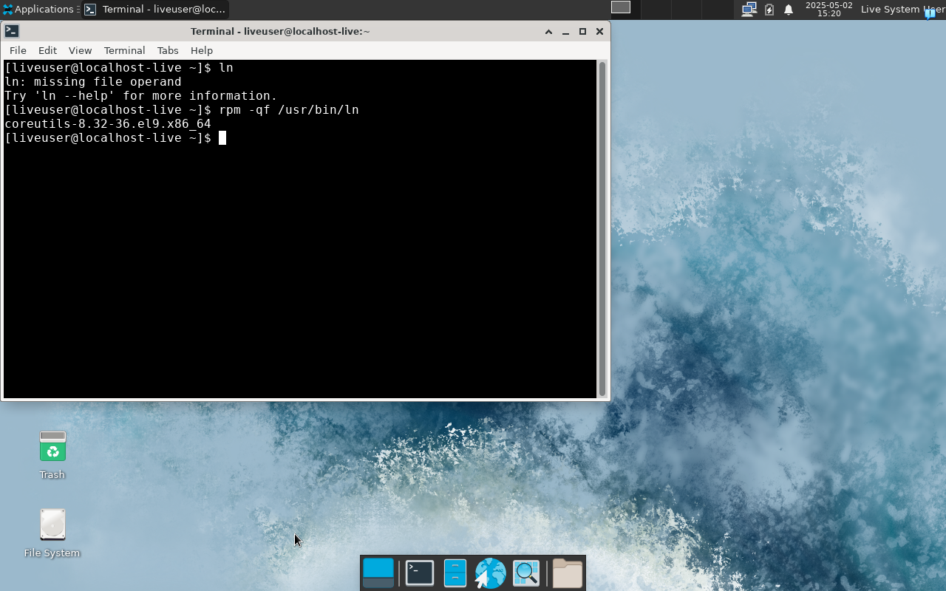Viewport: 946px width, 591px height.
Task: Click the terminal vertical scrollbar
Action: [x=602, y=229]
